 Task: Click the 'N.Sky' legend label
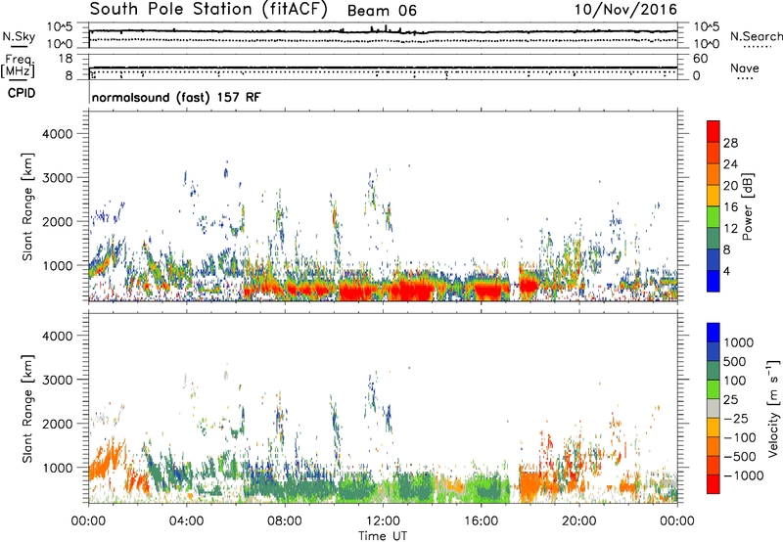(x=19, y=36)
